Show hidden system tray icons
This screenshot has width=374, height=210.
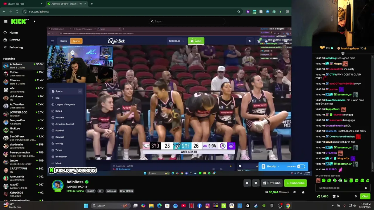[x=333, y=206]
